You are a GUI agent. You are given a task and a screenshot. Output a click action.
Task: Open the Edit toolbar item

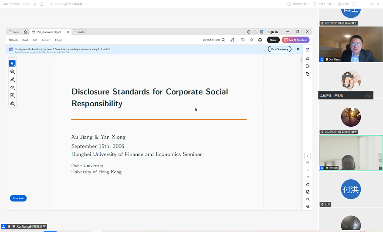coord(35,40)
